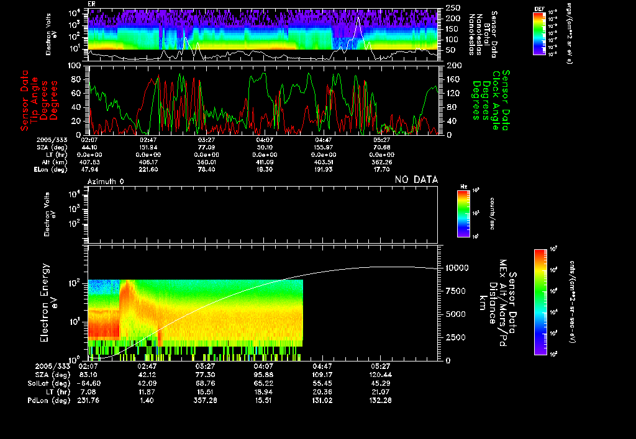Click the Hz counts/sec color bar
Viewport: 636px width, 439px height.
tap(463, 213)
